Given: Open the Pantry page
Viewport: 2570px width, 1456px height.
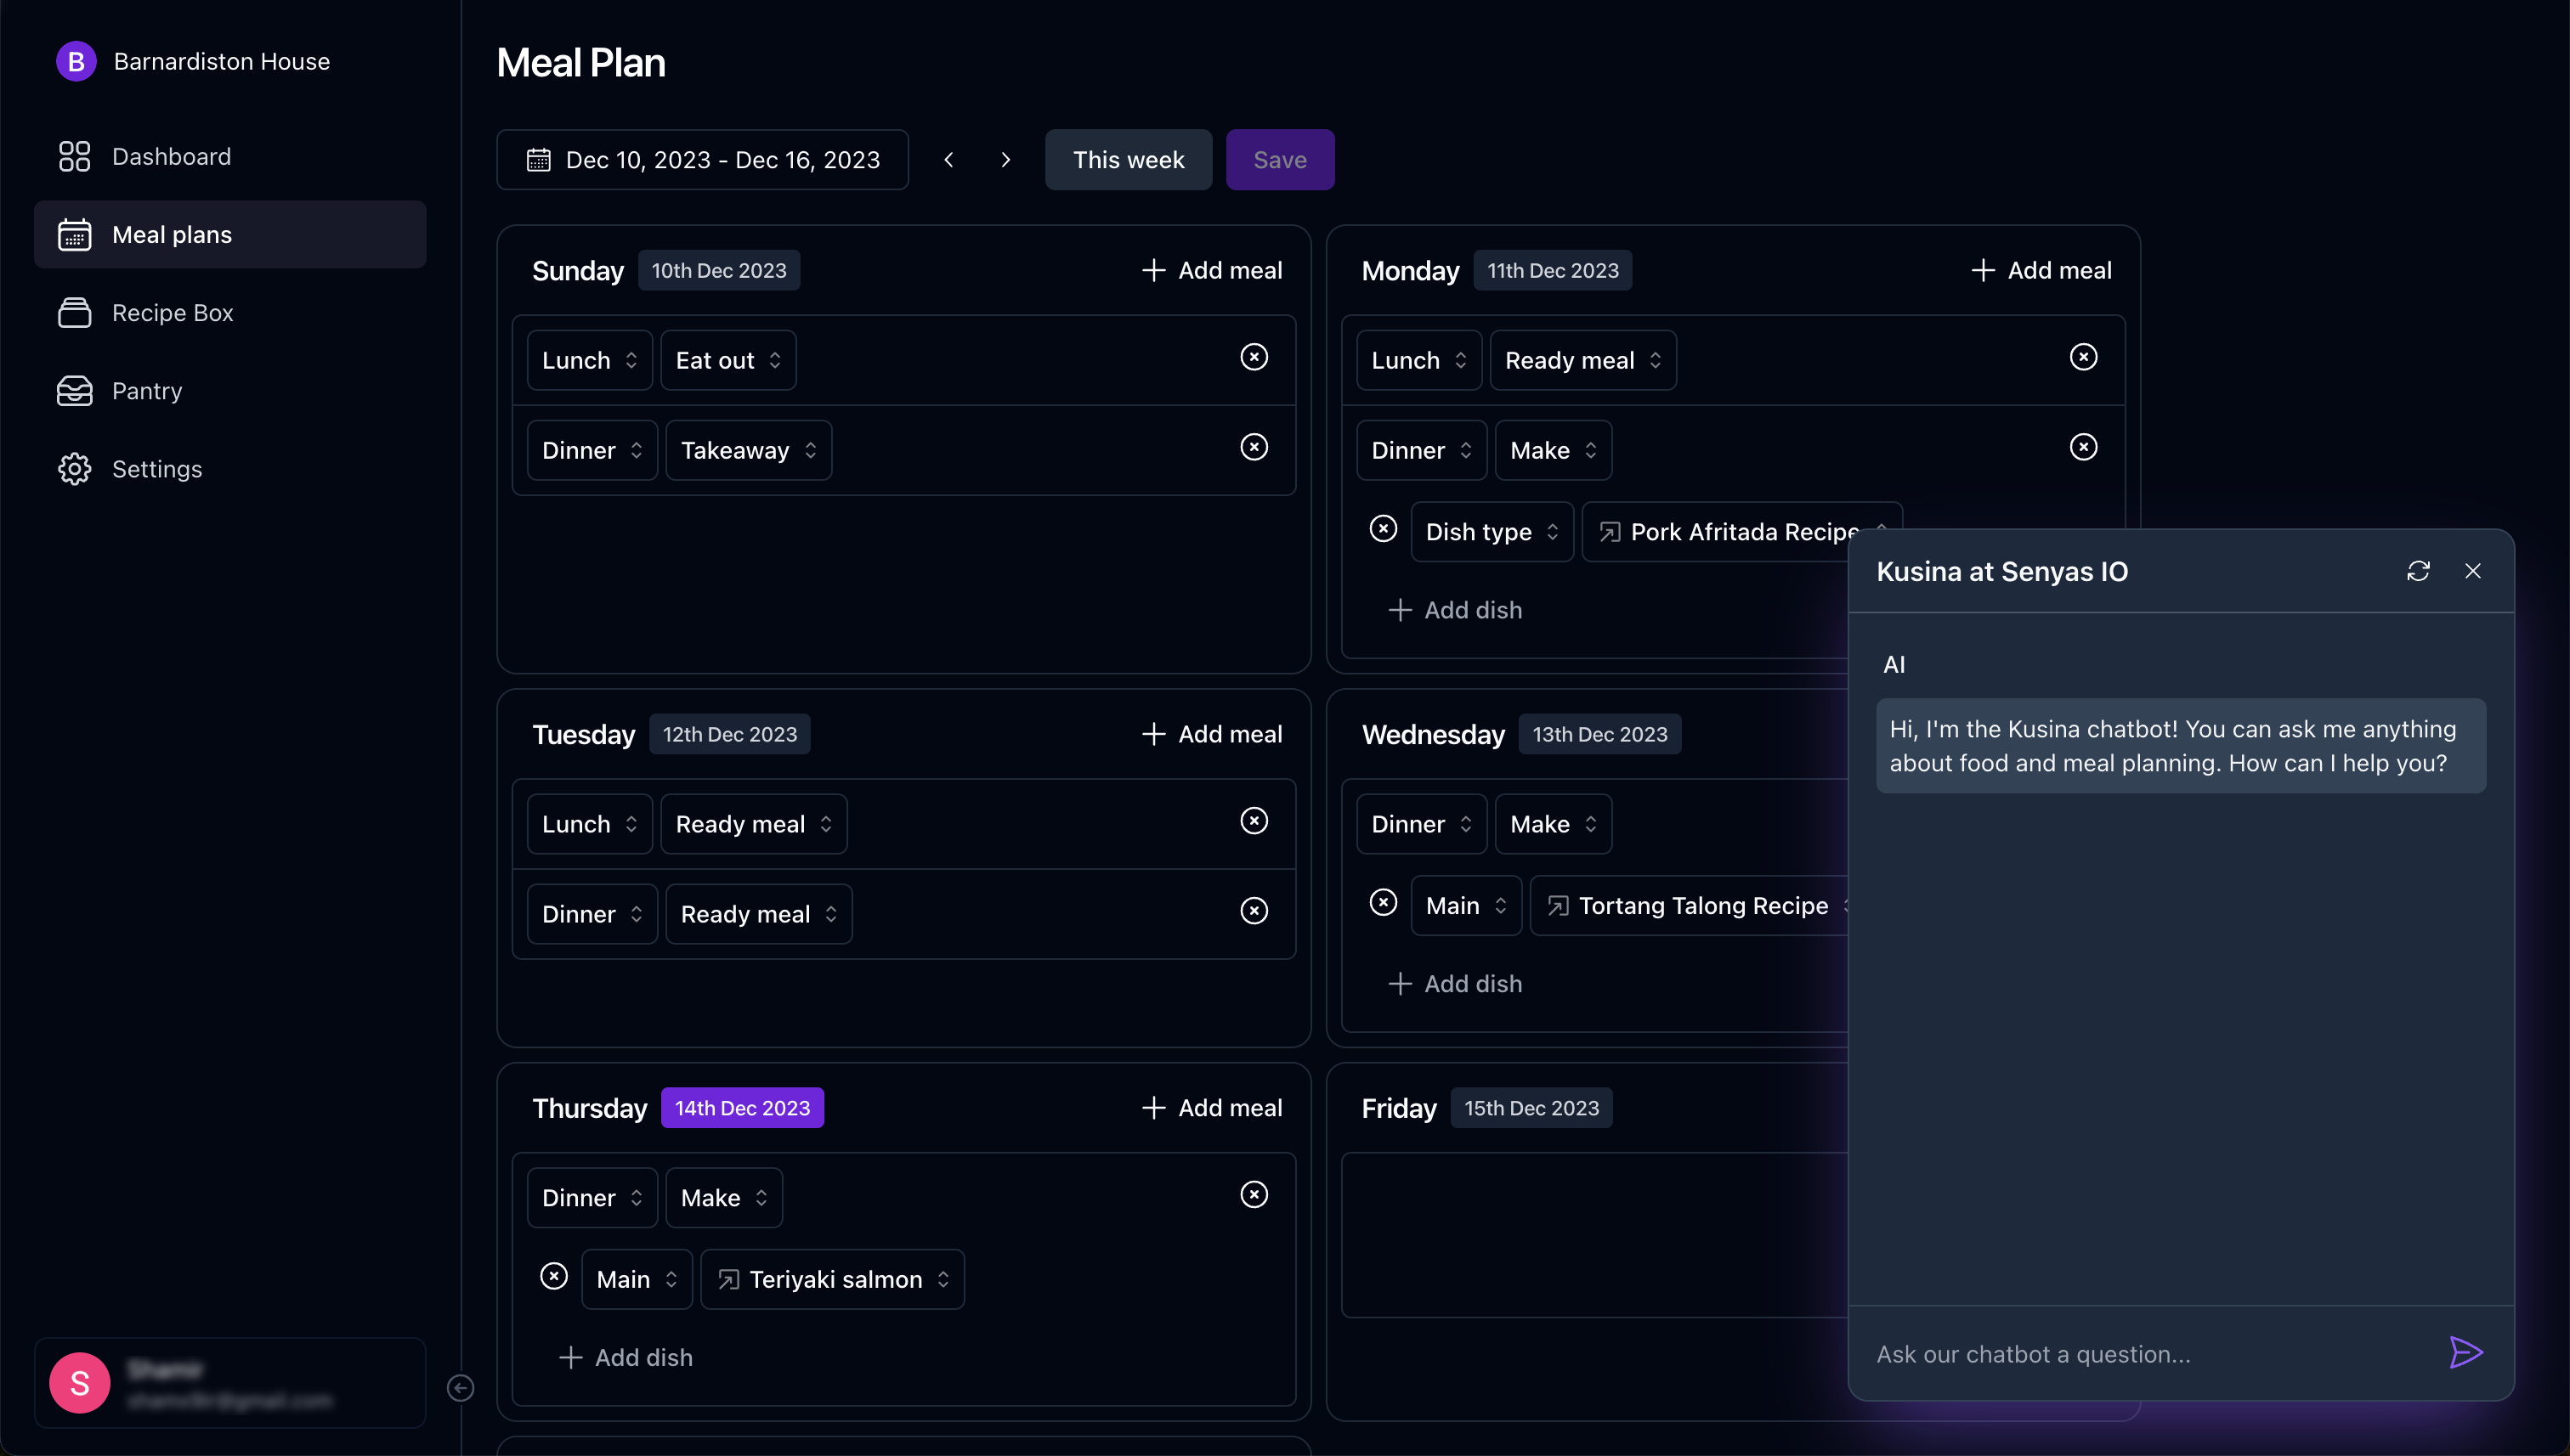Looking at the screenshot, I should [147, 391].
